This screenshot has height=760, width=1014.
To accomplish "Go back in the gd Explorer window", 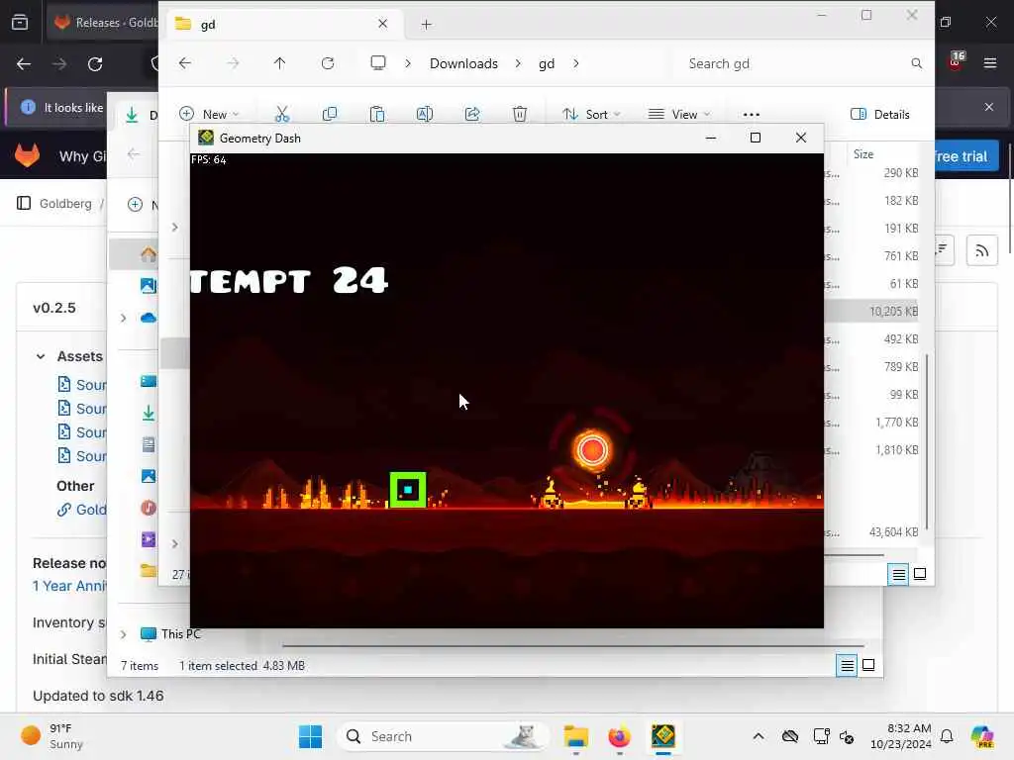I will click(185, 63).
